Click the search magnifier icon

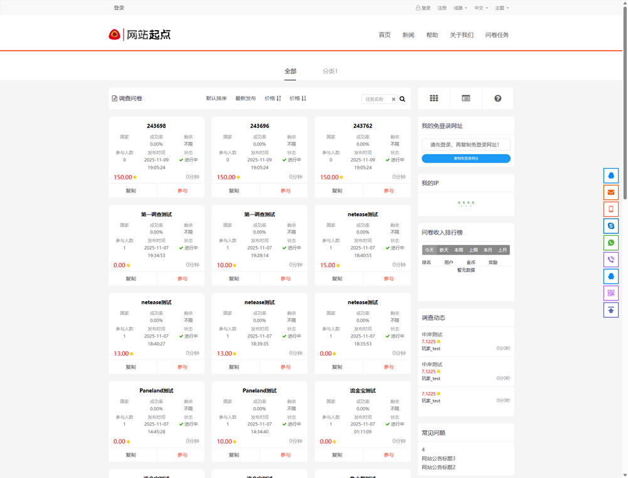[403, 99]
